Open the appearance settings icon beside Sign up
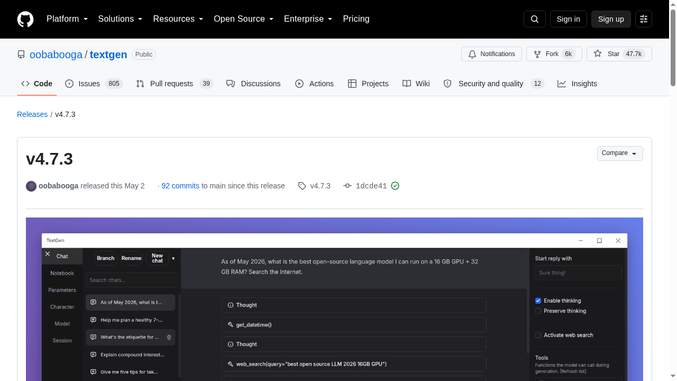Screen dimensions: 677x381 644,19
